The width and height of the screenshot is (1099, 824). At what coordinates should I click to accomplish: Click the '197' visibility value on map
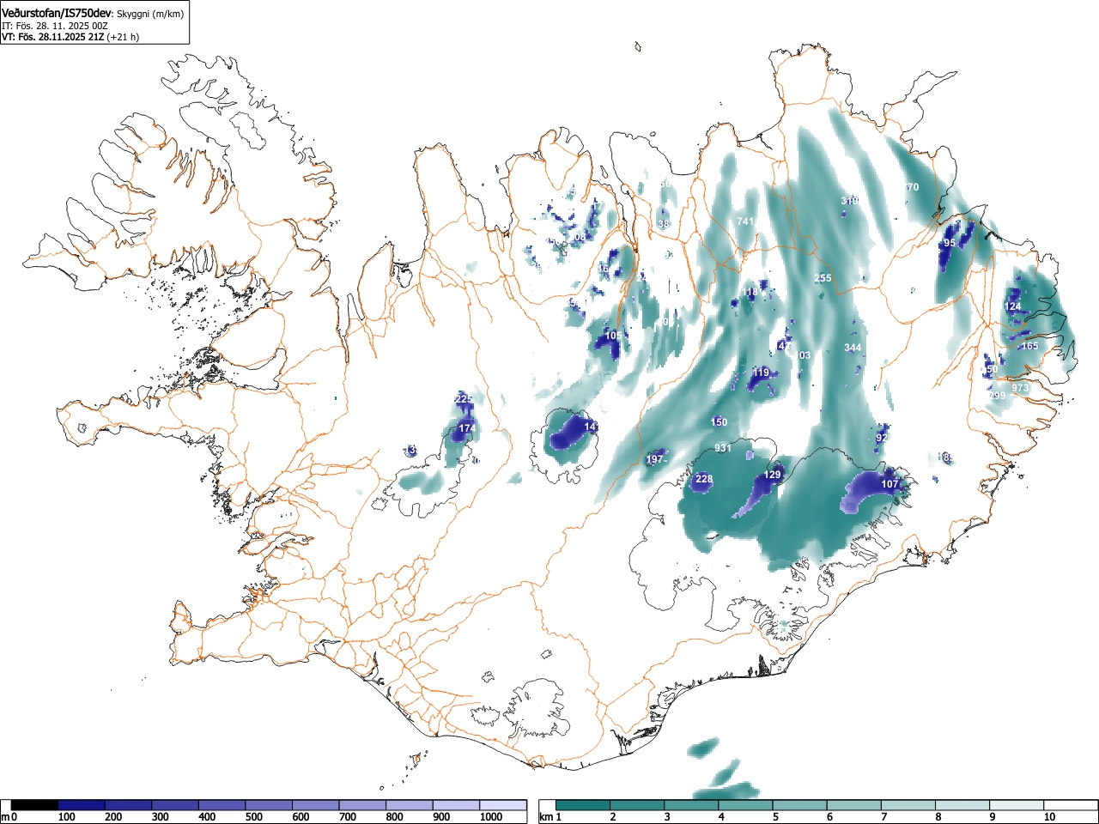(x=655, y=460)
